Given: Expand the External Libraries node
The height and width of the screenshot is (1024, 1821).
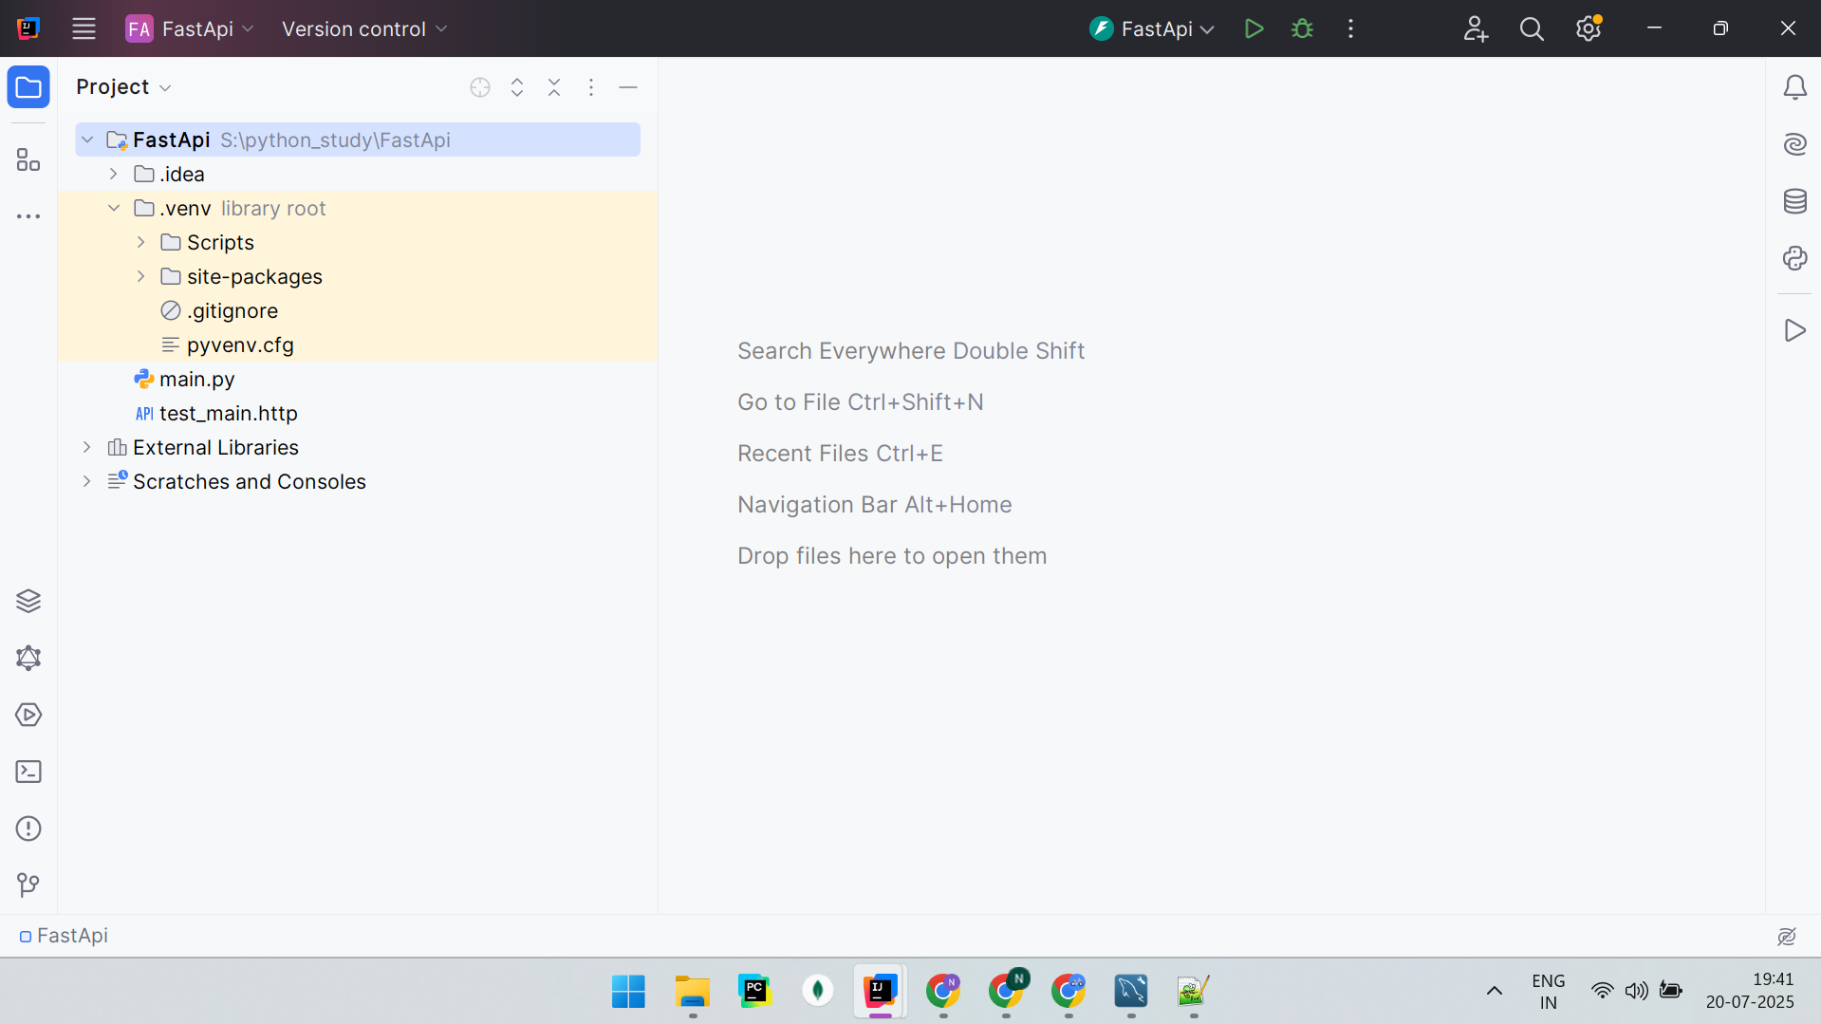Looking at the screenshot, I should (87, 447).
